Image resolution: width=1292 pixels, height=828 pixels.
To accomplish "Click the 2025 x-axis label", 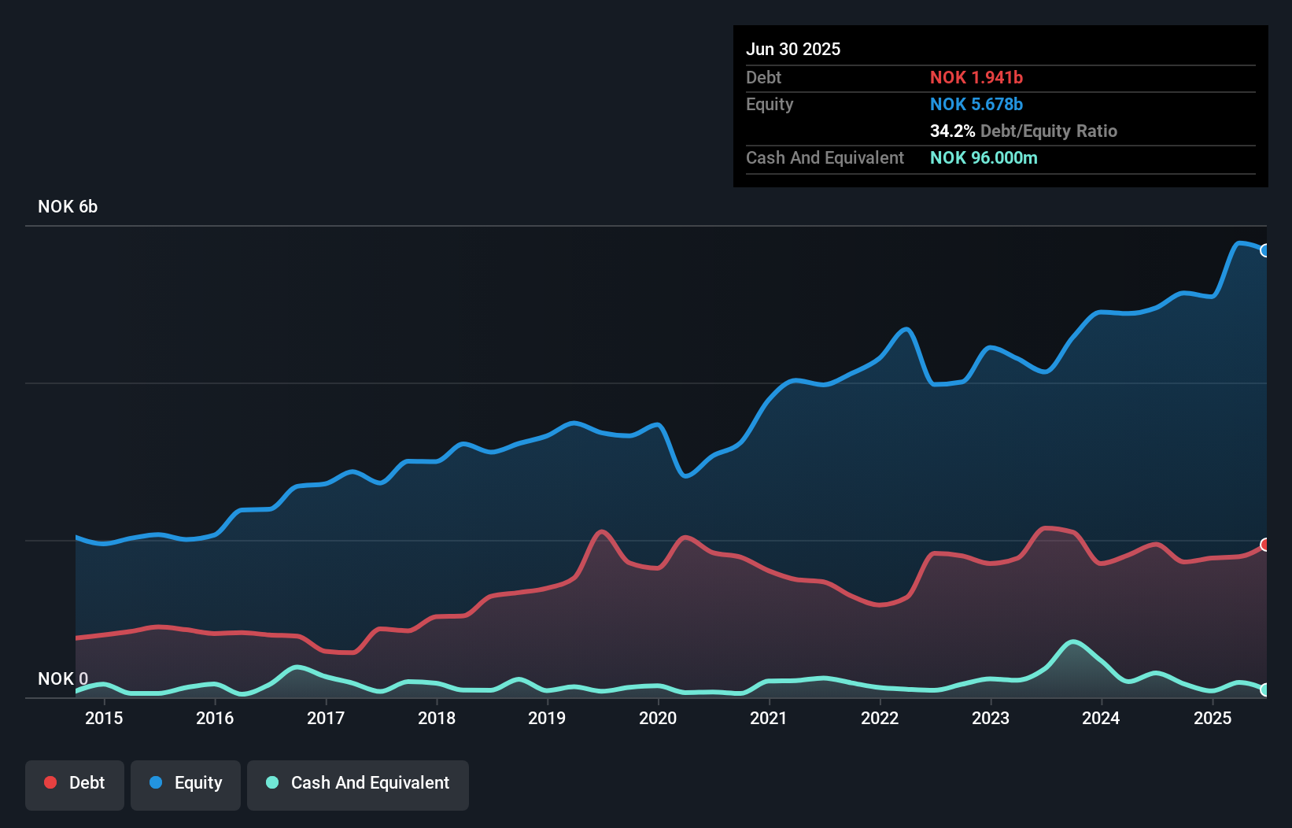I will (x=1213, y=718).
